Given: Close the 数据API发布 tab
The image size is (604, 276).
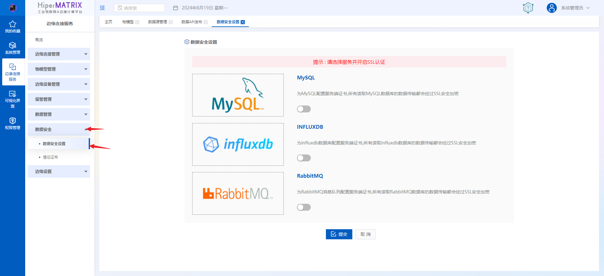Looking at the screenshot, I should pos(205,22).
